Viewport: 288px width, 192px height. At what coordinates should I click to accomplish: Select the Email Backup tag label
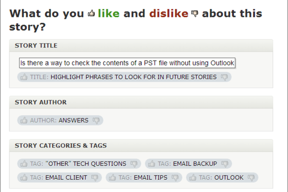pos(188,164)
